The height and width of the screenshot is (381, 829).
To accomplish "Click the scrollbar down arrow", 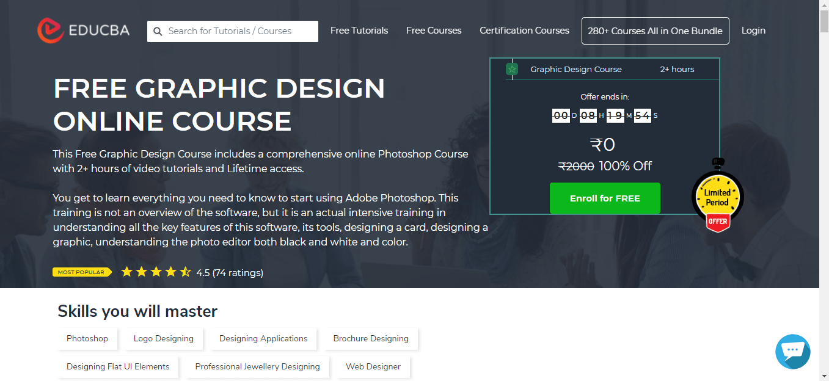I will click(x=824, y=376).
